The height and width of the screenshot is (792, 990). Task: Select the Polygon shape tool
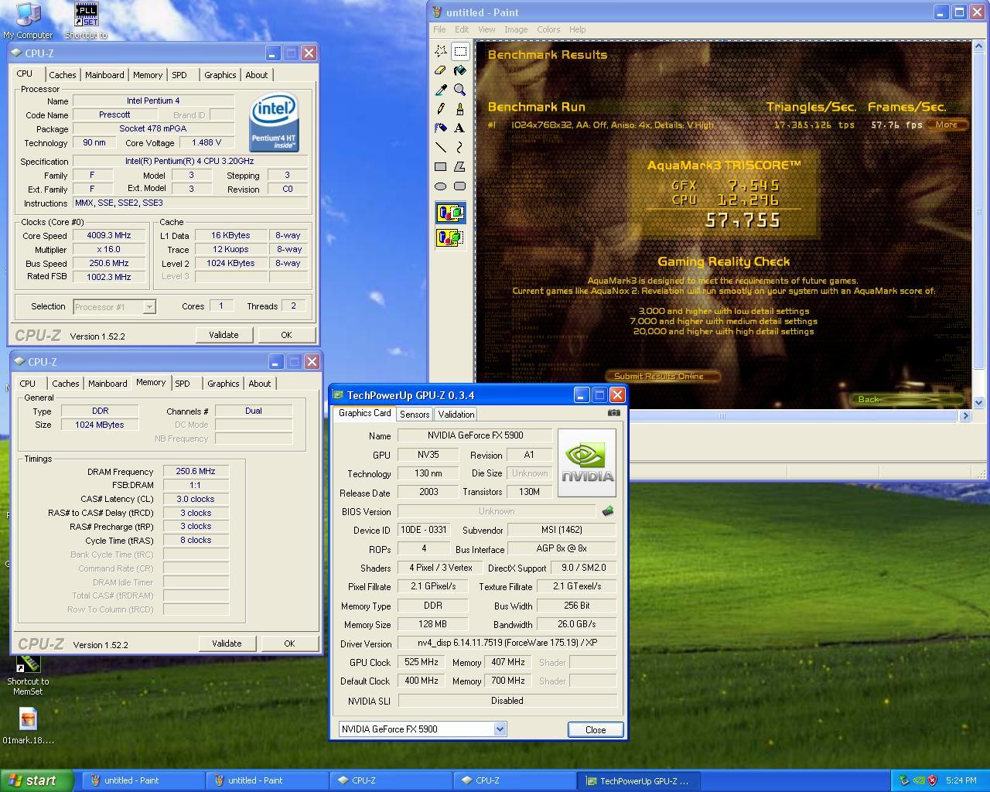(460, 166)
